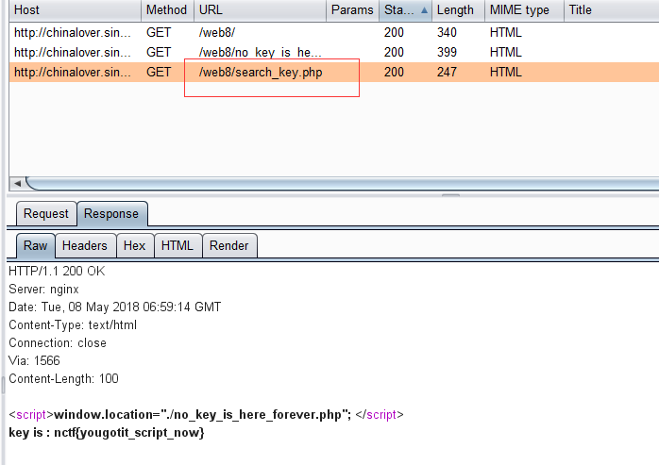659x465 pixels.
Task: Sort by Title column header
Action: click(609, 10)
